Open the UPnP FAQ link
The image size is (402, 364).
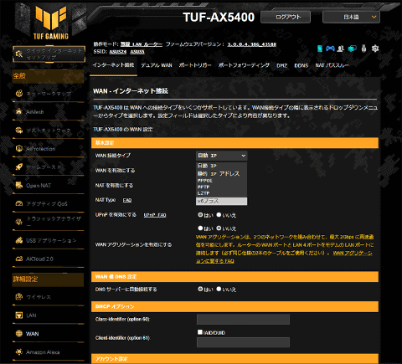[155, 215]
